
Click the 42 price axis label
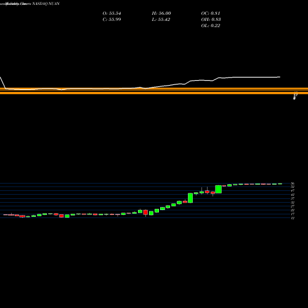293,195
